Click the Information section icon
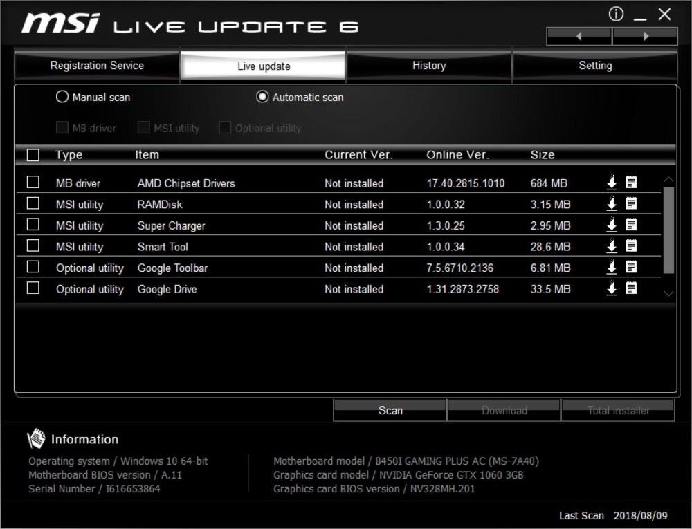692x529 pixels. tap(36, 438)
